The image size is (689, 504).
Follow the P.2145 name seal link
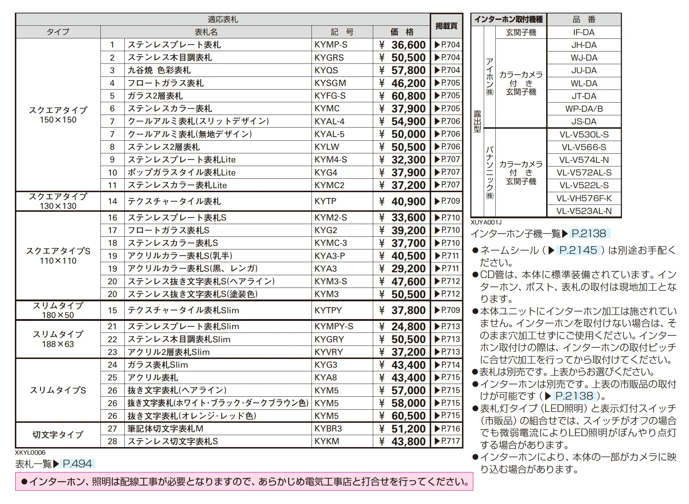578,250
